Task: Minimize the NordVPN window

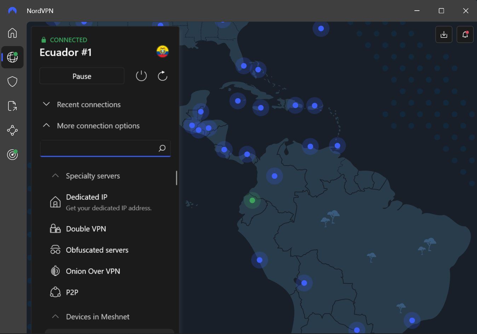Action: point(417,11)
